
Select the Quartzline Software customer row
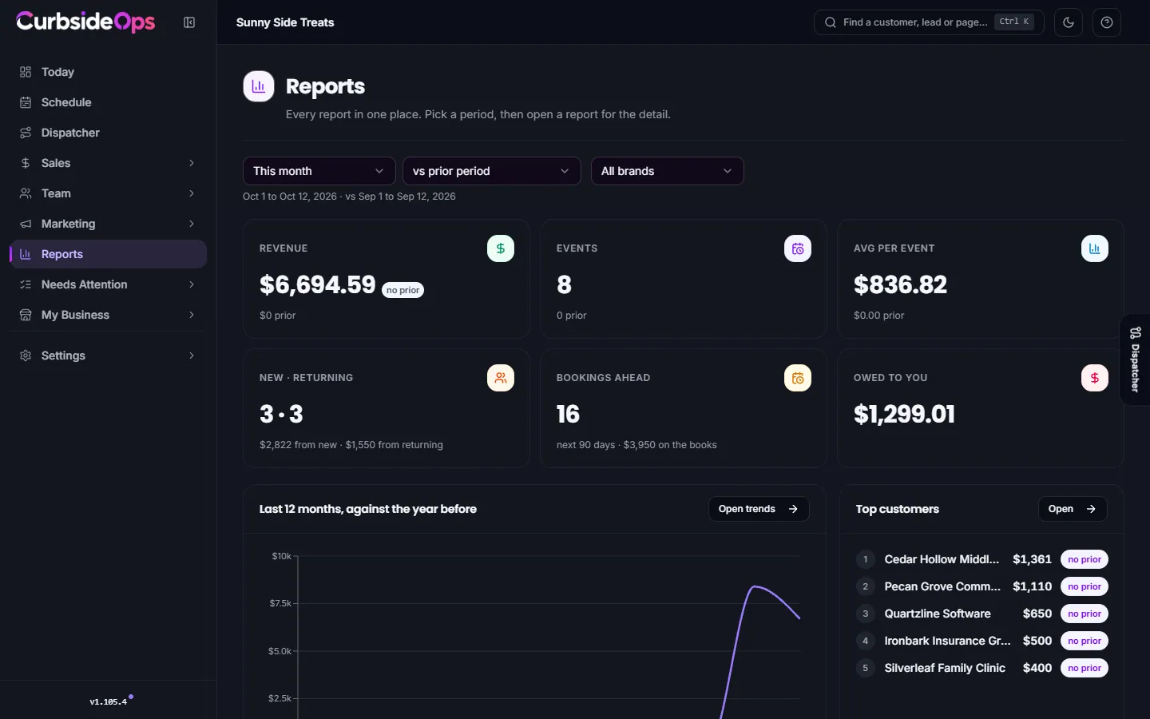pos(981,614)
